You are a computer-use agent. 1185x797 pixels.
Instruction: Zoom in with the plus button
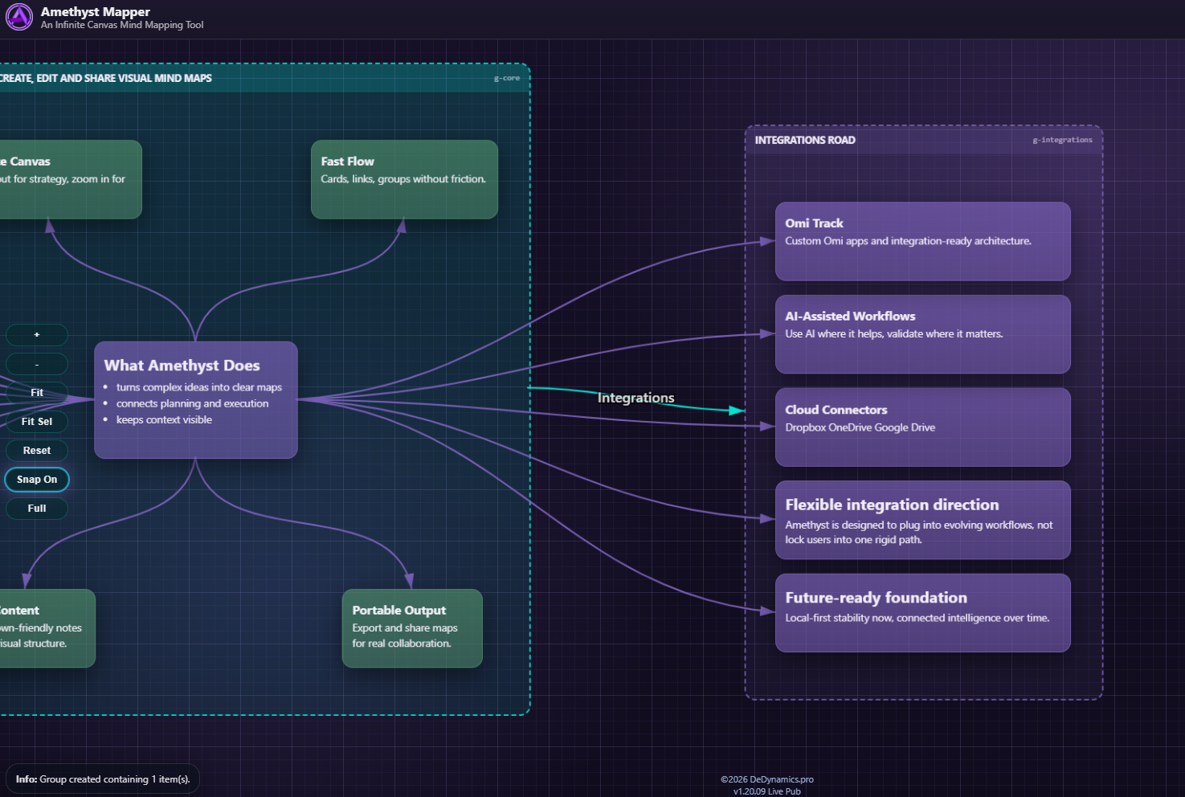(x=37, y=335)
